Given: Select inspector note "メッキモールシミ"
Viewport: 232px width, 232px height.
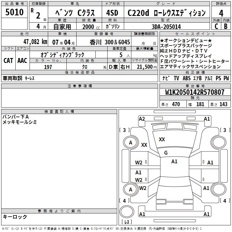Looking at the screenshot, I should click(19, 122).
